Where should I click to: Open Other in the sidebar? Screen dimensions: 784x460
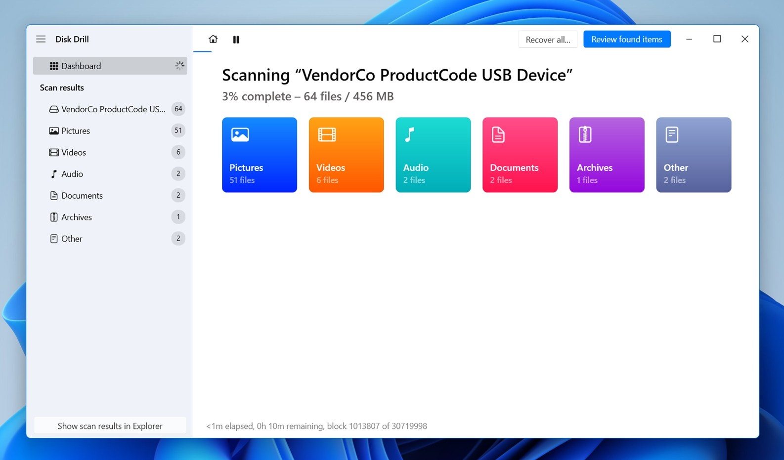coord(110,239)
